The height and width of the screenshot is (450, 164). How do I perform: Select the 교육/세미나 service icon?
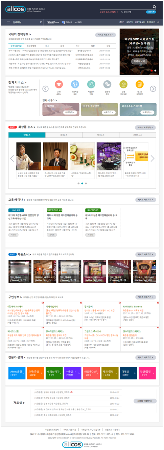59,84
